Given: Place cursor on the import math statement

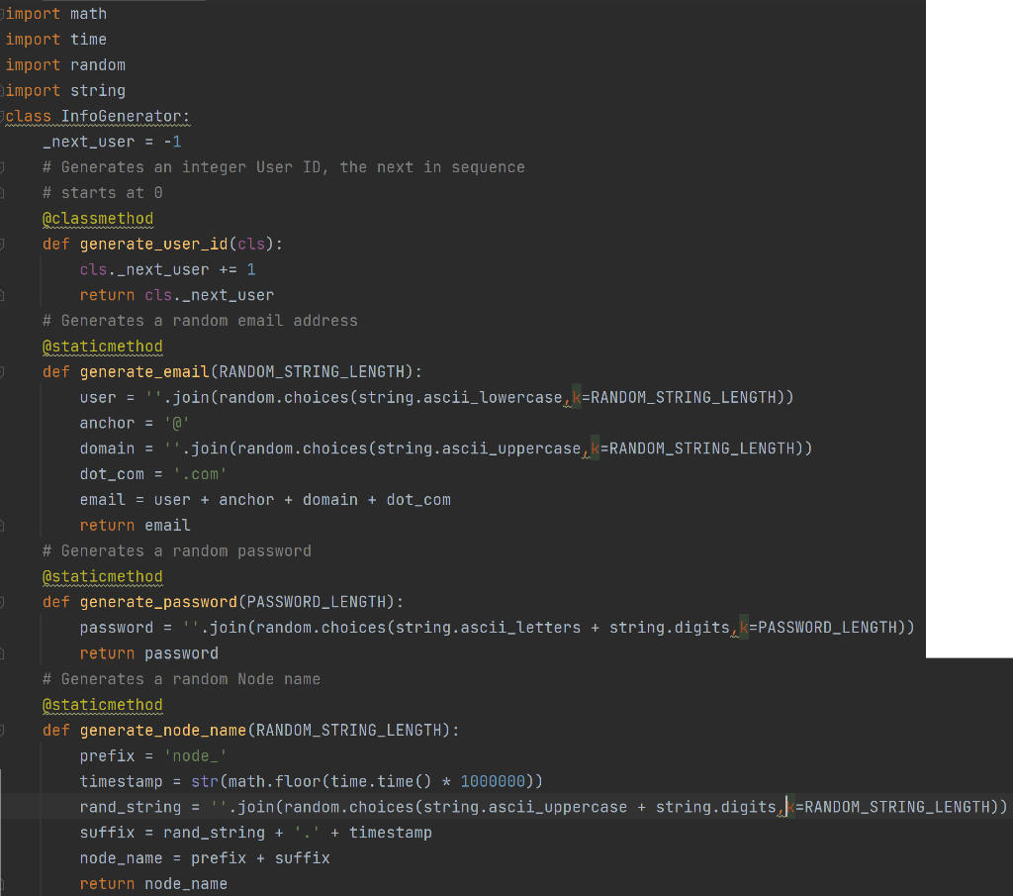Looking at the screenshot, I should tap(56, 13).
